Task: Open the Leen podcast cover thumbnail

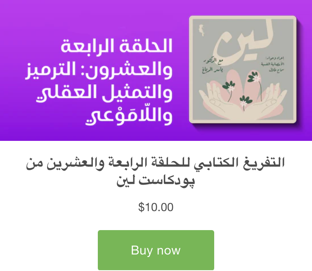Action: (x=243, y=69)
